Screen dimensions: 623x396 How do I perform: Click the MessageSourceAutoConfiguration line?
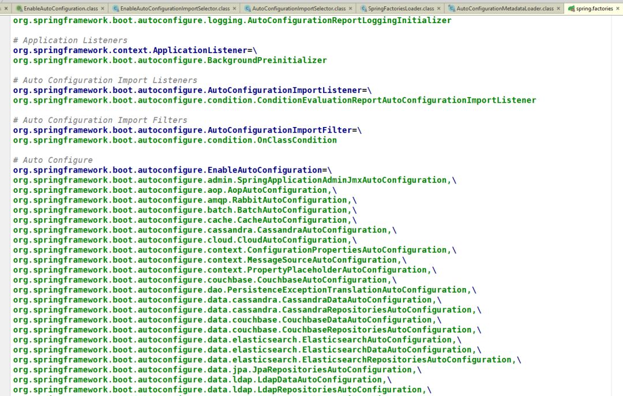[x=210, y=260]
